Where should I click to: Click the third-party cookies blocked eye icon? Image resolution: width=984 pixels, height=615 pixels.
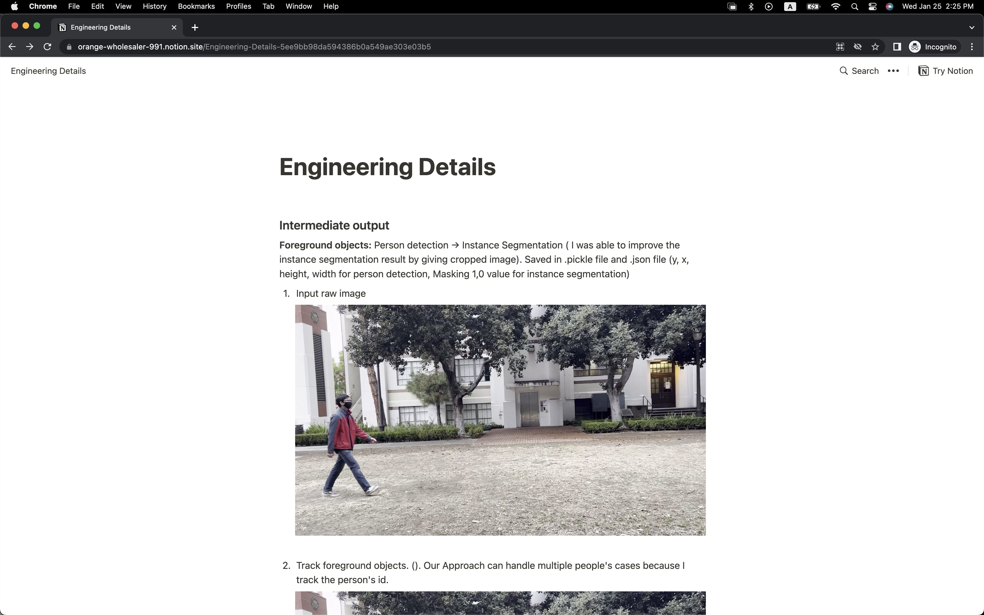coord(857,47)
